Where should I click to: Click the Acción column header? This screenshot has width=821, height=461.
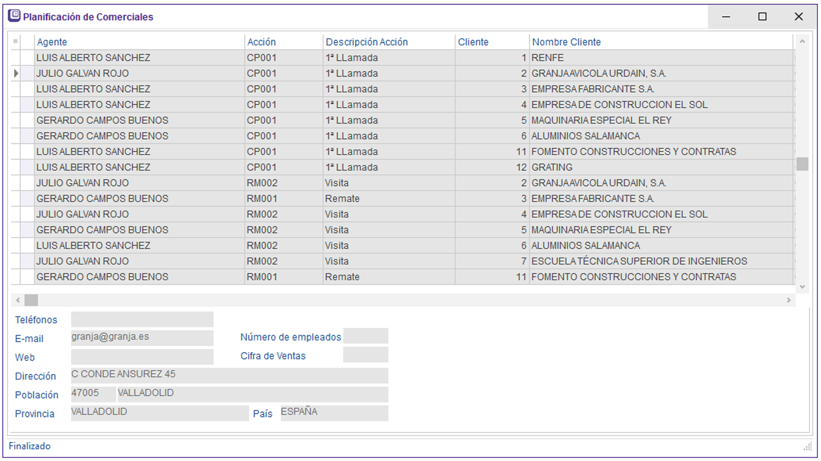(283, 42)
